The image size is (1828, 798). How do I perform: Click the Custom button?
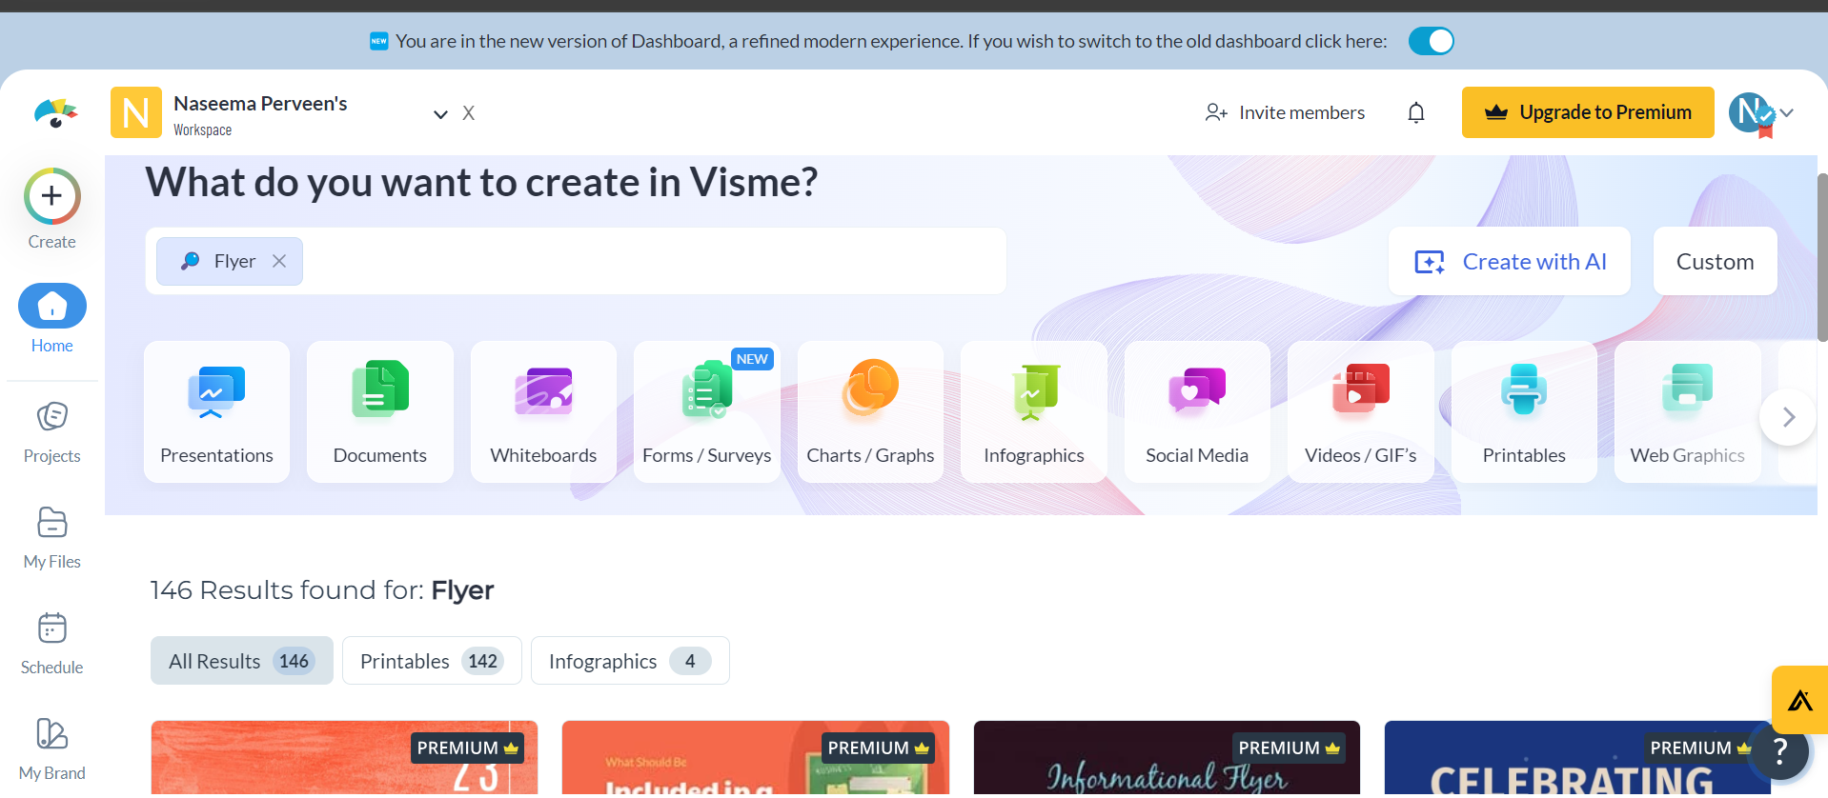pos(1716,261)
